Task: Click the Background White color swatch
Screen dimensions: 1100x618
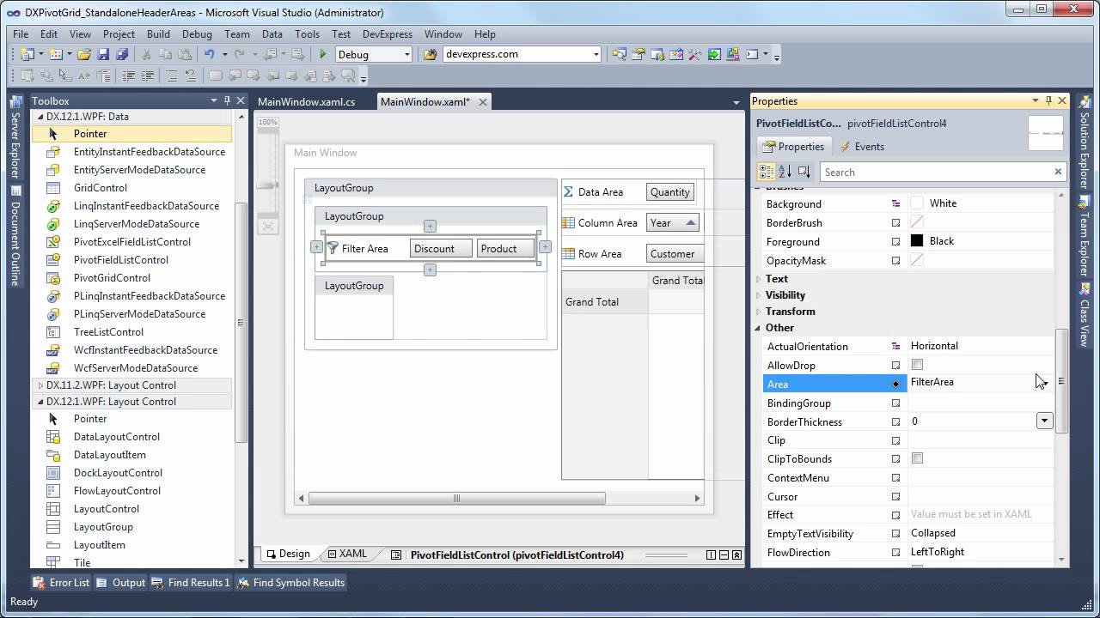Action: [x=917, y=203]
